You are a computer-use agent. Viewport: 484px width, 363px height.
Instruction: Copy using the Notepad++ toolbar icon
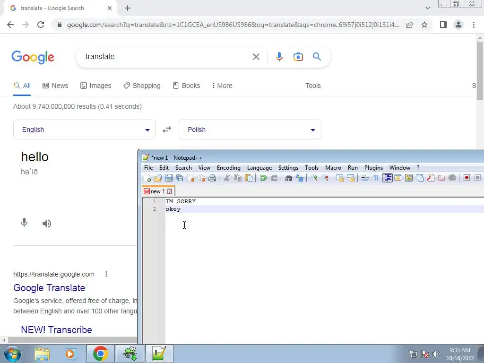238,178
